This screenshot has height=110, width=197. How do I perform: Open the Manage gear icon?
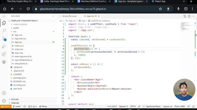[x=4, y=101]
